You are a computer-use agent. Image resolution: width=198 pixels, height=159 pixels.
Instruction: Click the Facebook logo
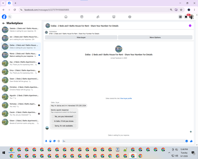click(4, 17)
